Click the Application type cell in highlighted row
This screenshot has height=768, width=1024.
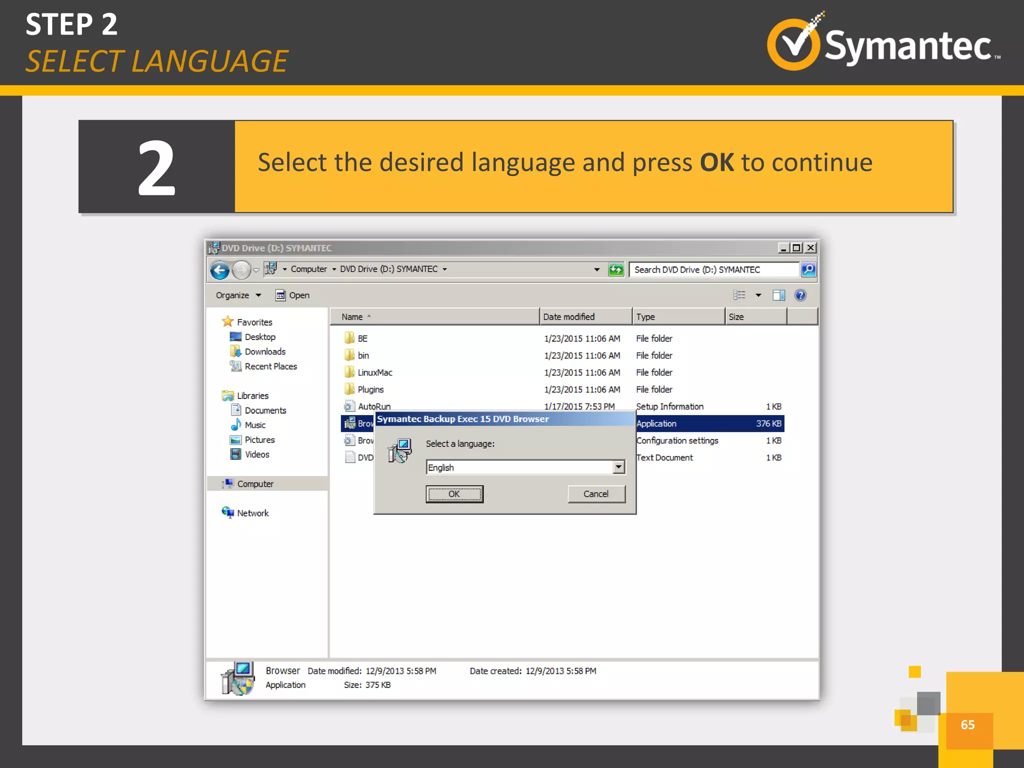point(656,423)
